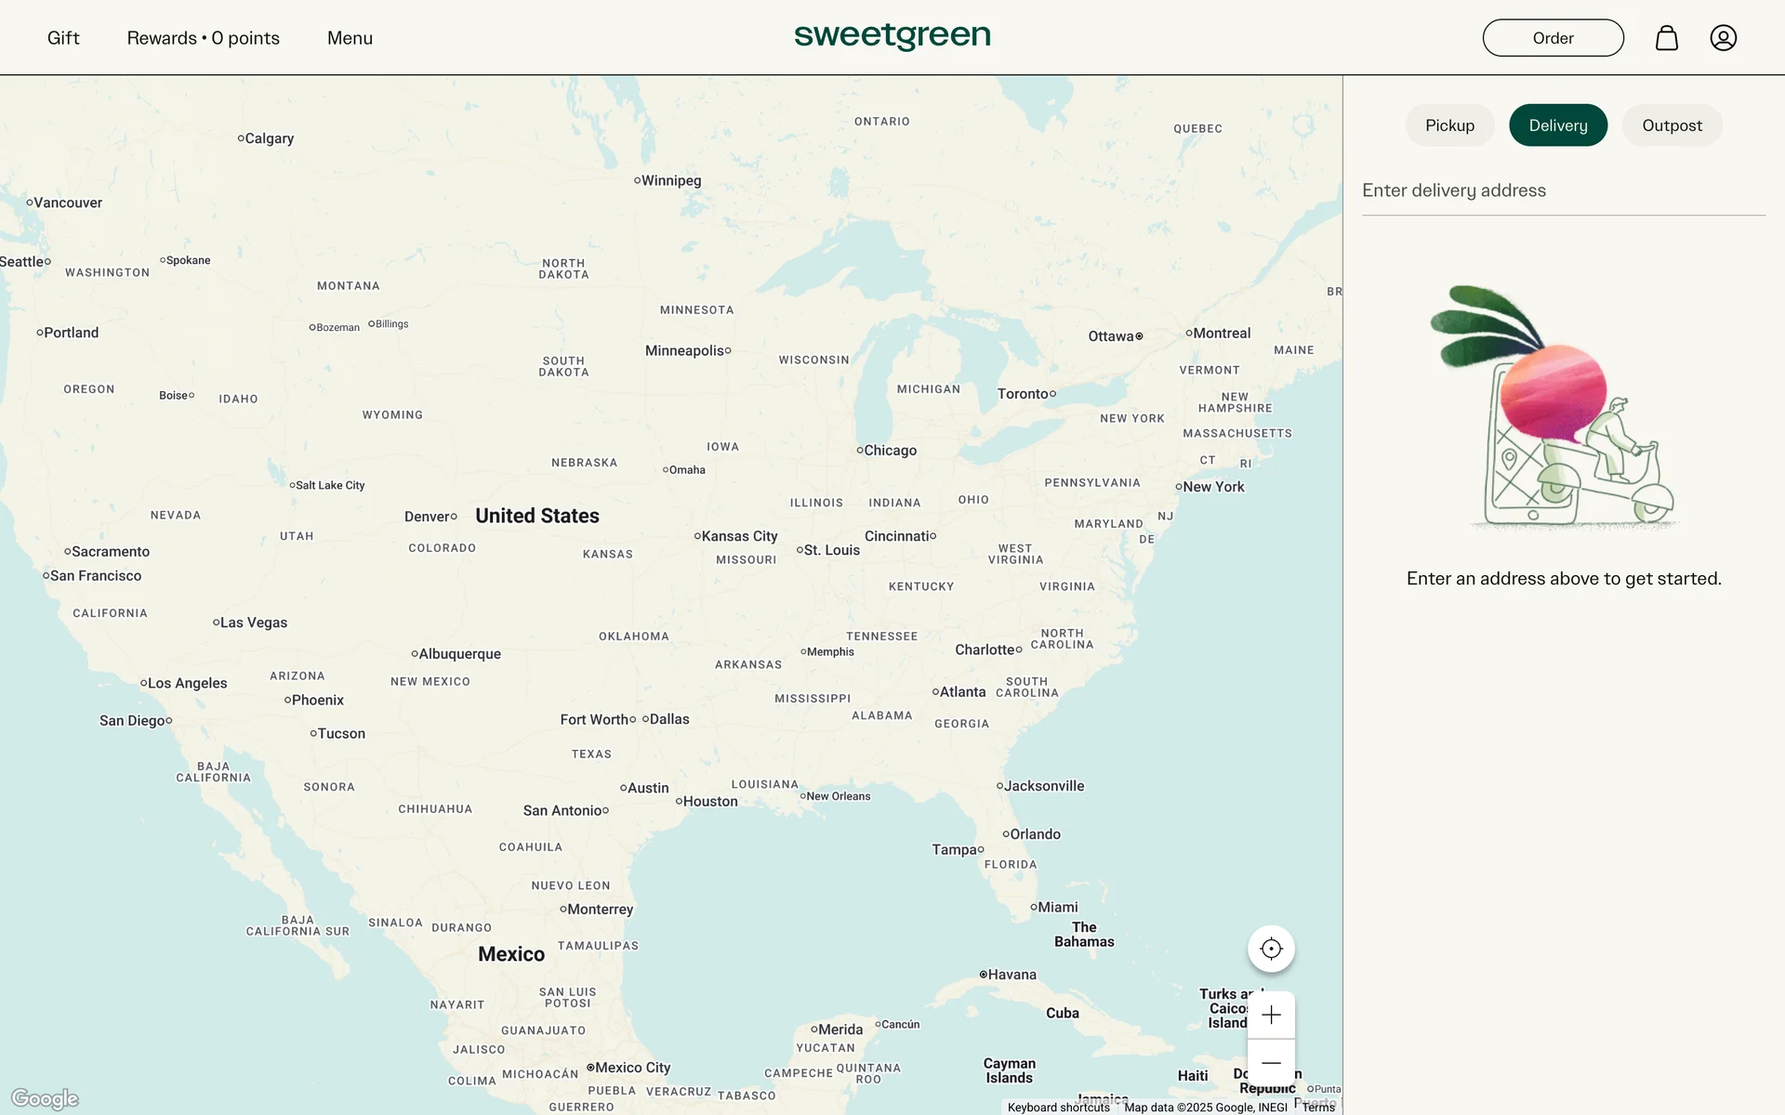Open the map Terms link

1318,1107
